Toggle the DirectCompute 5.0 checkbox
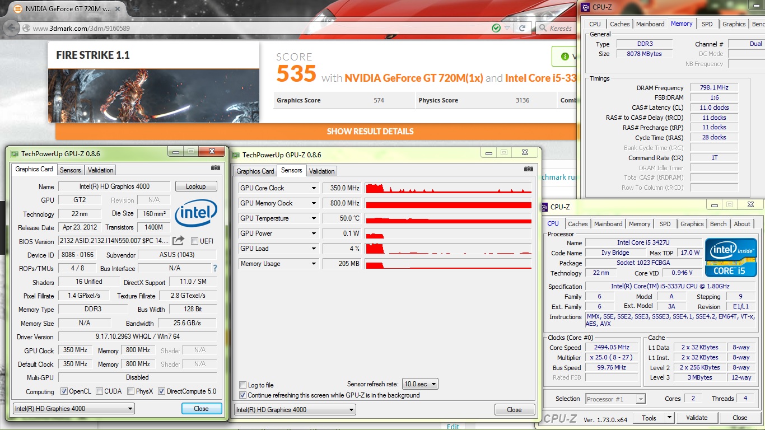The height and width of the screenshot is (430, 765). (161, 391)
